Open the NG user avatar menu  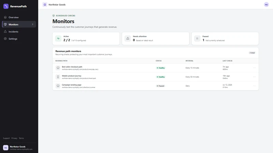point(266,4)
